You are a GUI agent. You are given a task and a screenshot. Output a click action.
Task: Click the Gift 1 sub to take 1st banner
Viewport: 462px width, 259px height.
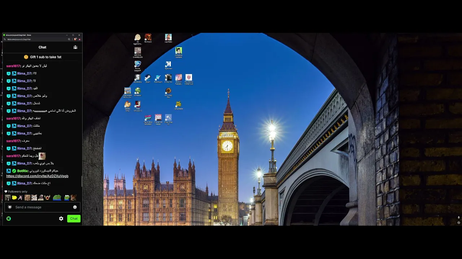click(x=43, y=57)
